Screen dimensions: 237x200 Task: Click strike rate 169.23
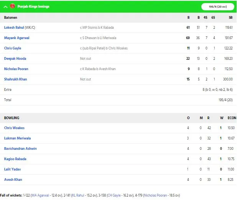click(x=229, y=59)
